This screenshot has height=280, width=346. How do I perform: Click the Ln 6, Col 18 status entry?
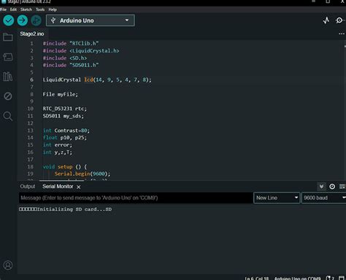pos(257,279)
